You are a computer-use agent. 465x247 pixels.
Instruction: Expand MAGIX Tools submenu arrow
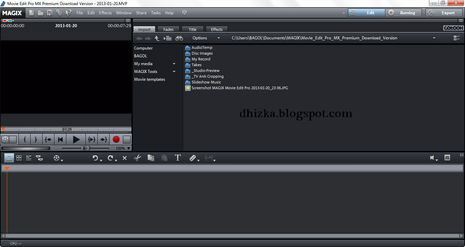tap(174, 72)
